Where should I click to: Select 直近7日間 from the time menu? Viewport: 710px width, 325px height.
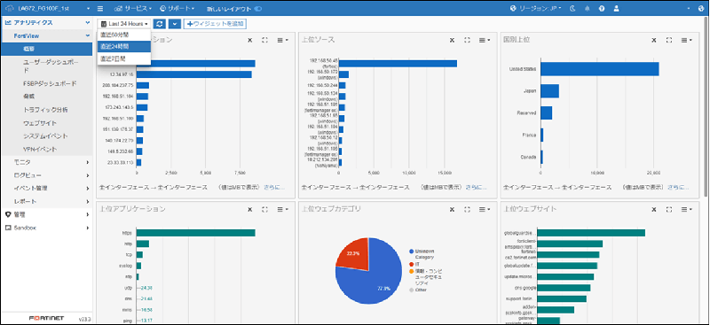point(124,58)
